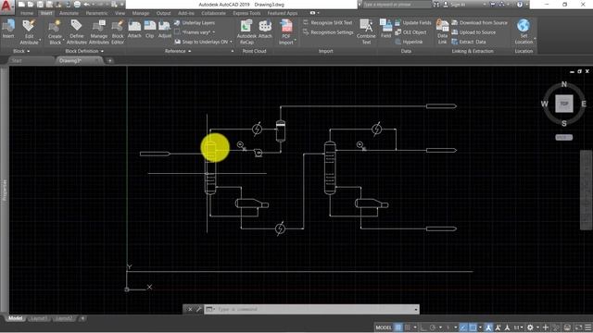Open the AutoCAD application menu logo

coord(6,6)
